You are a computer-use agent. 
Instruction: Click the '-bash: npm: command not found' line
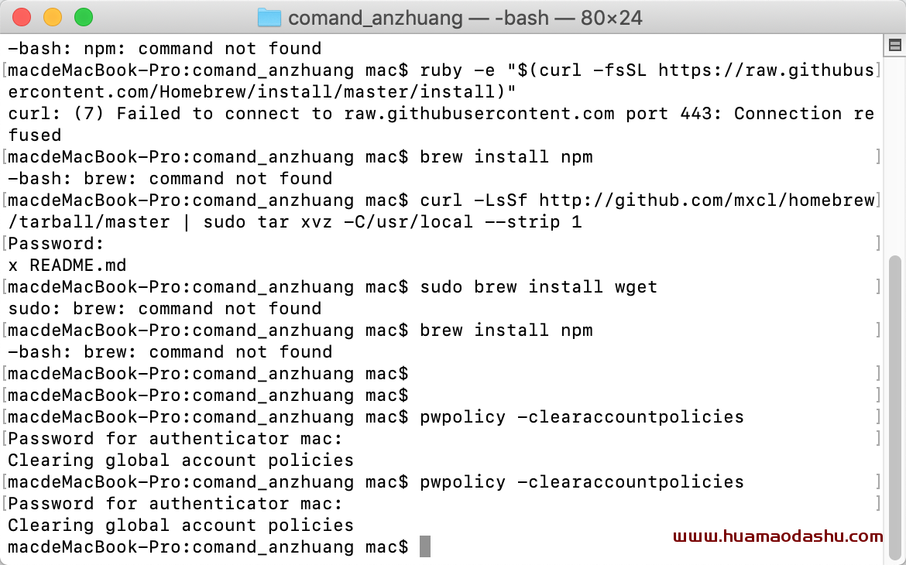[165, 49]
